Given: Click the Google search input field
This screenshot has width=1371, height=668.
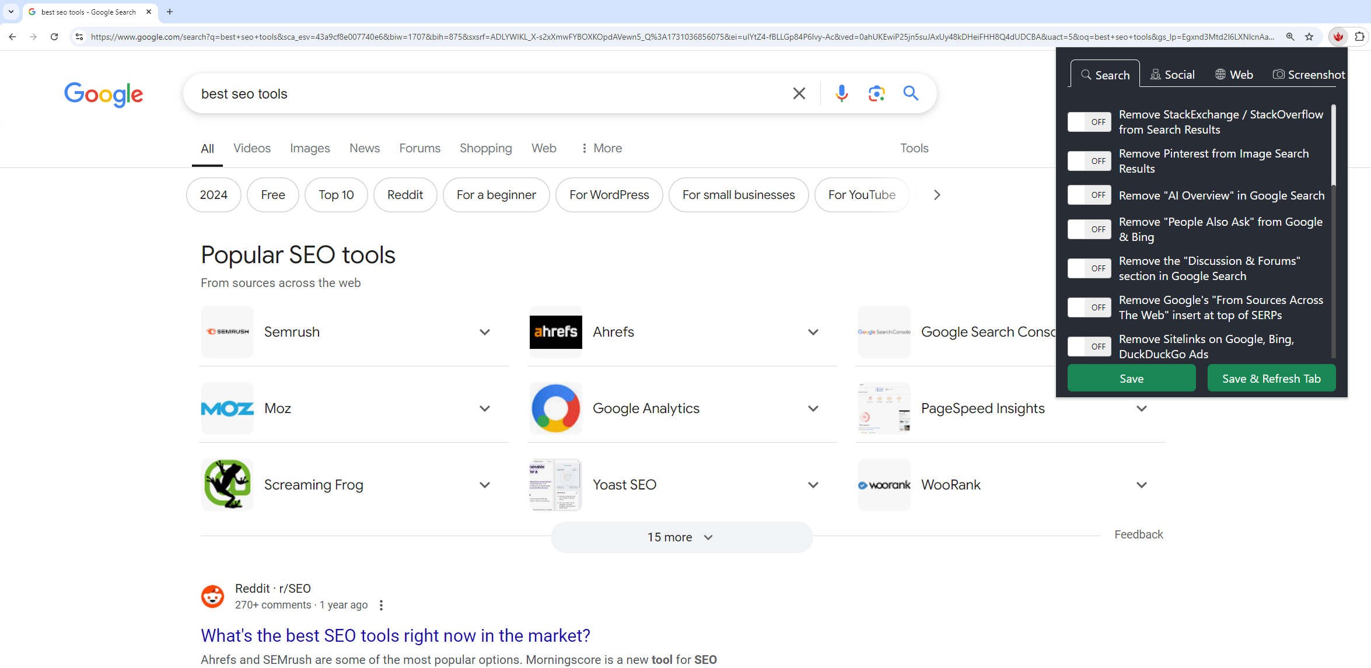Looking at the screenshot, I should click(490, 93).
